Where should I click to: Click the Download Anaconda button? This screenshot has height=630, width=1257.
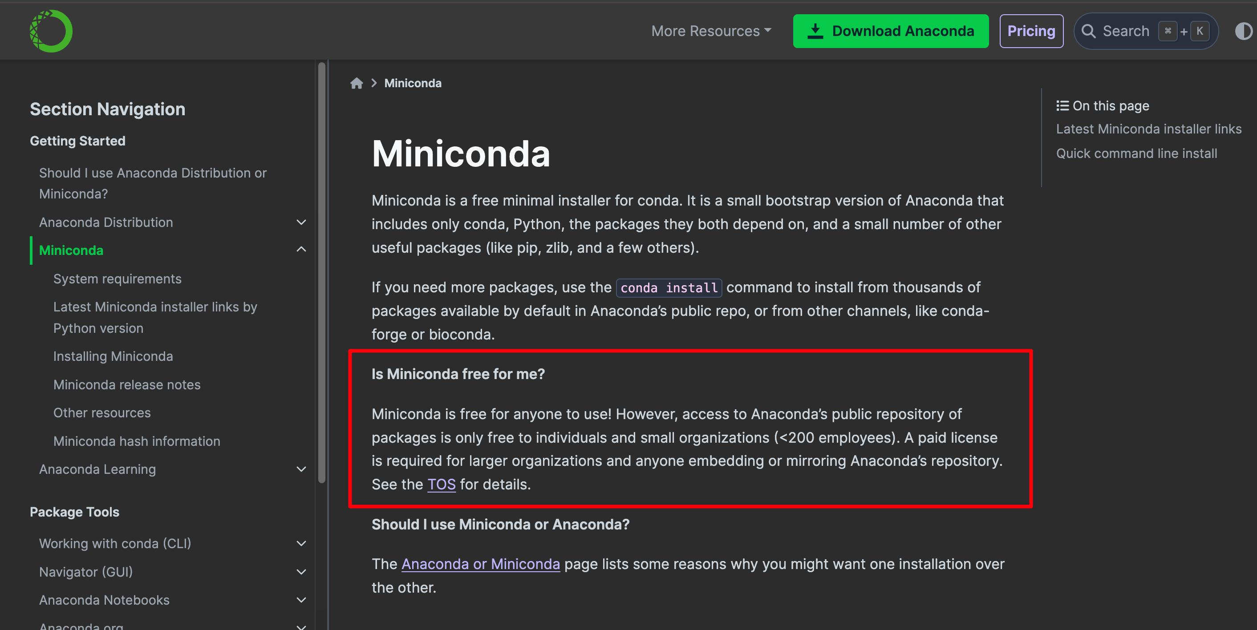point(890,31)
